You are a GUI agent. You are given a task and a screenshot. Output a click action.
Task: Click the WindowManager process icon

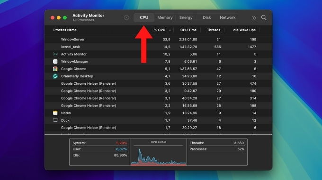tap(55, 62)
